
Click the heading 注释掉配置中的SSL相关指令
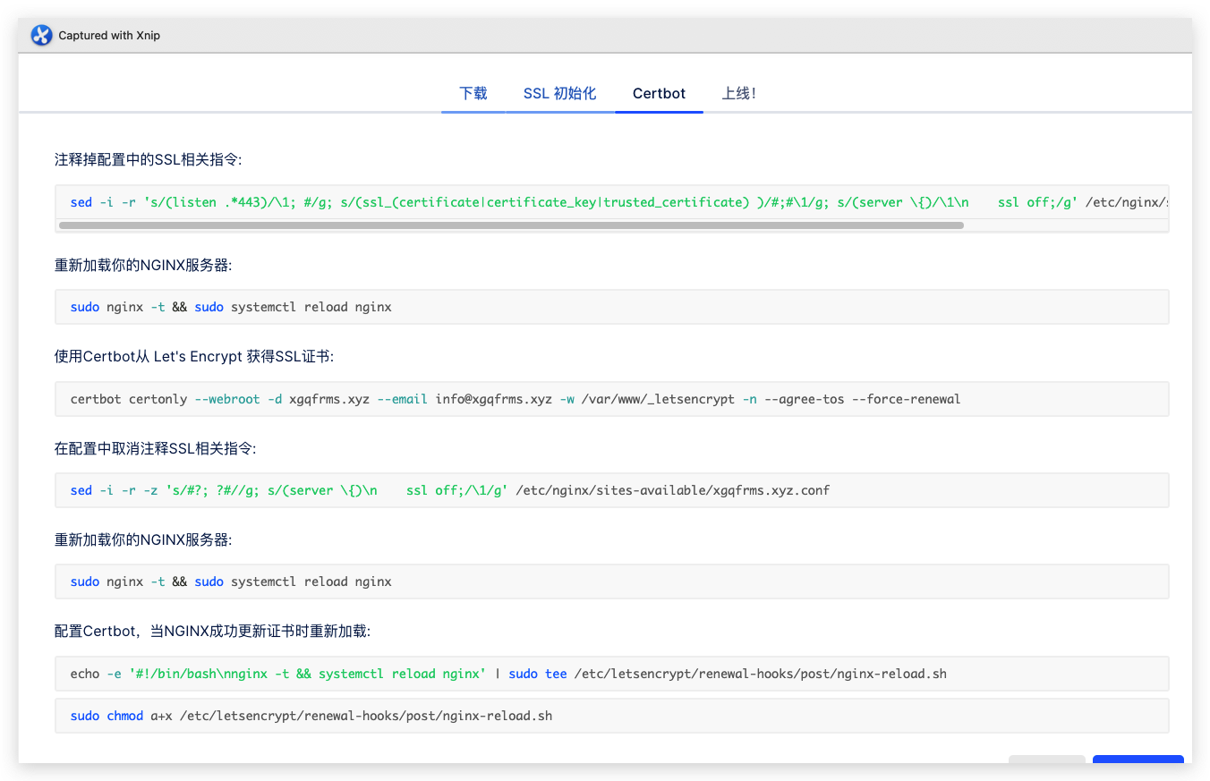(x=149, y=159)
